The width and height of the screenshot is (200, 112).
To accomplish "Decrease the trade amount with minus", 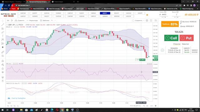I will [x=162, y=17].
